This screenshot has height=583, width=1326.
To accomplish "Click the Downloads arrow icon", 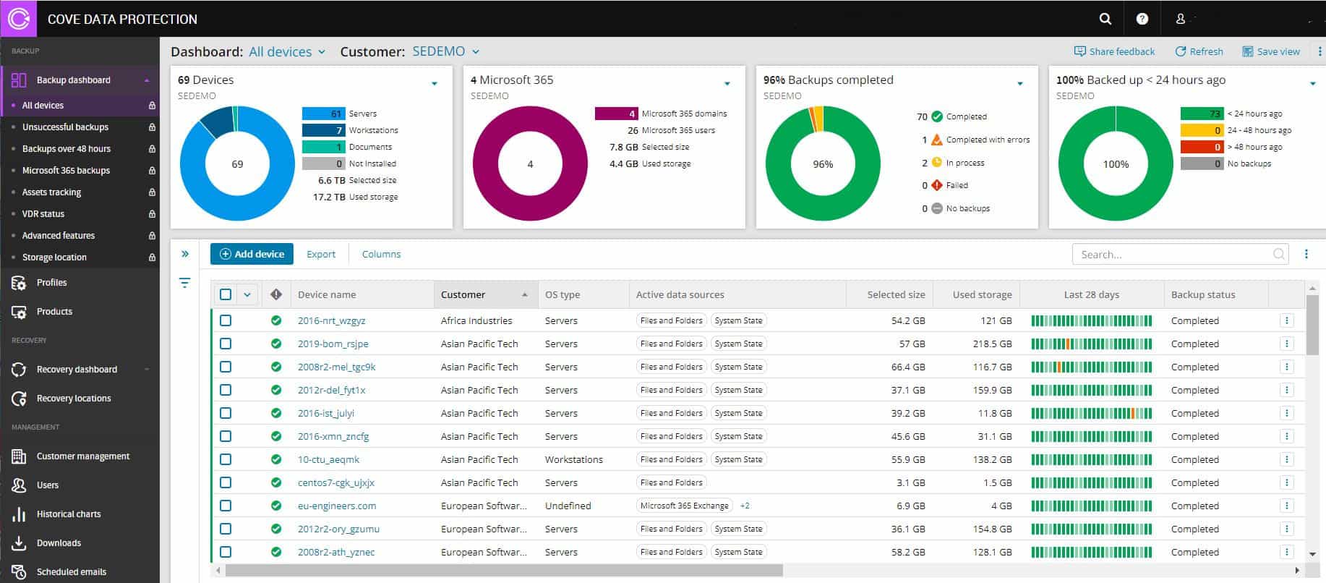I will [x=19, y=543].
